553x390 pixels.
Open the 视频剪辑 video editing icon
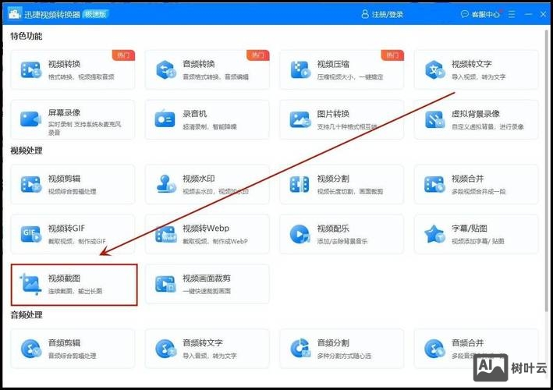coord(31,184)
